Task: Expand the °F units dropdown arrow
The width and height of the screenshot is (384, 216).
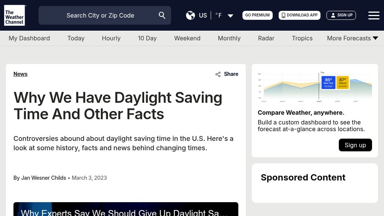Action: (x=230, y=16)
